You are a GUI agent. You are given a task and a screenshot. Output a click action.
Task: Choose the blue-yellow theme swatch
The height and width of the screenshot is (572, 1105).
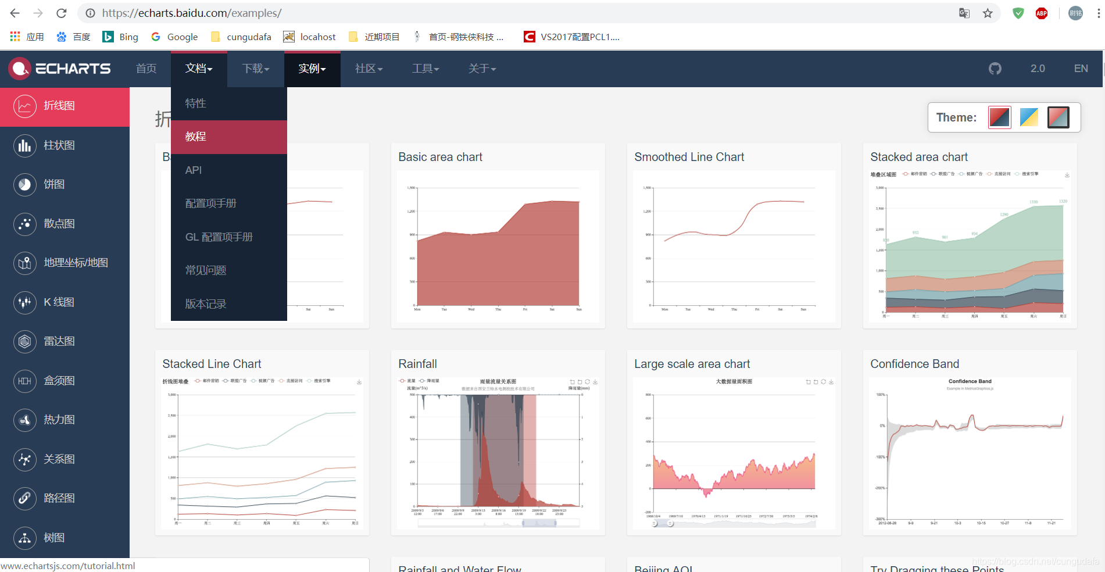1029,117
